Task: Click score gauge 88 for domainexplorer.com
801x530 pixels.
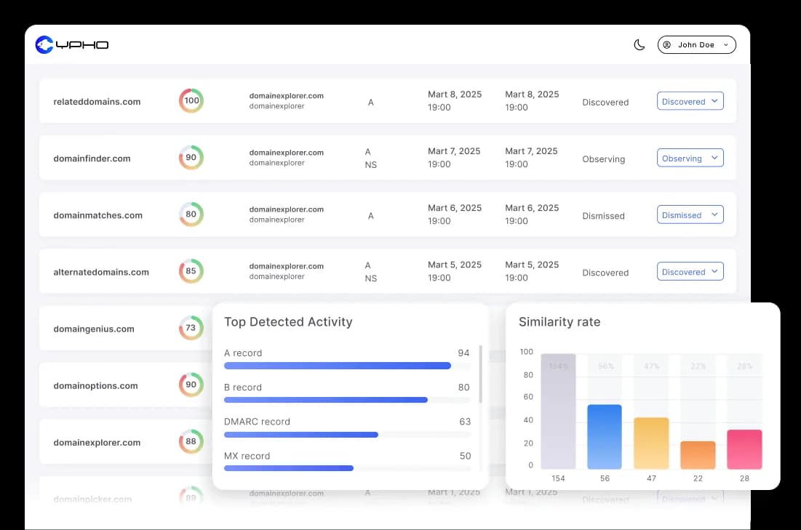Action: pos(191,441)
